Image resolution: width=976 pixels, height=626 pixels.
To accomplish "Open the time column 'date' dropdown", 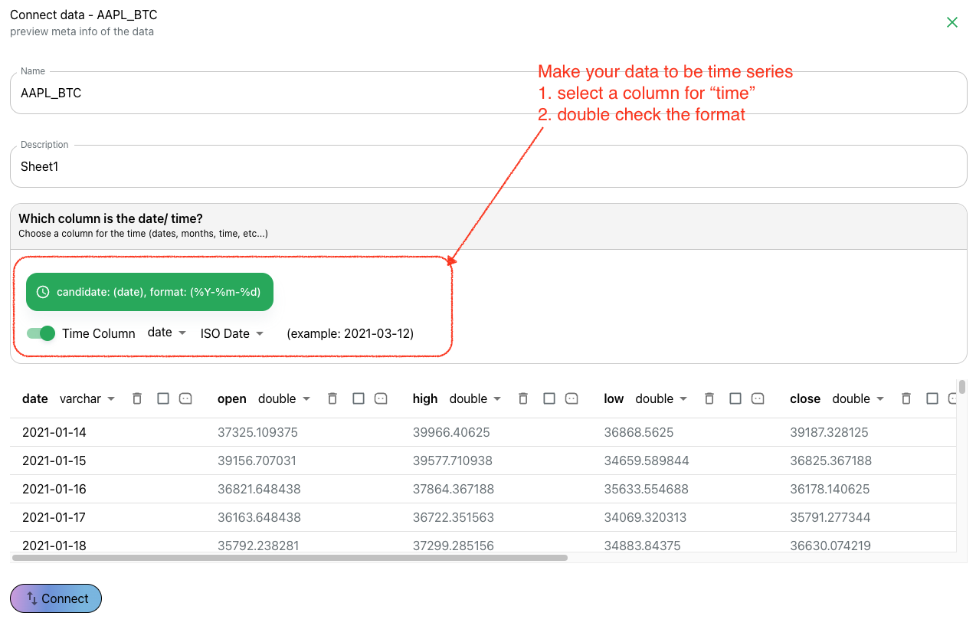I will [167, 333].
